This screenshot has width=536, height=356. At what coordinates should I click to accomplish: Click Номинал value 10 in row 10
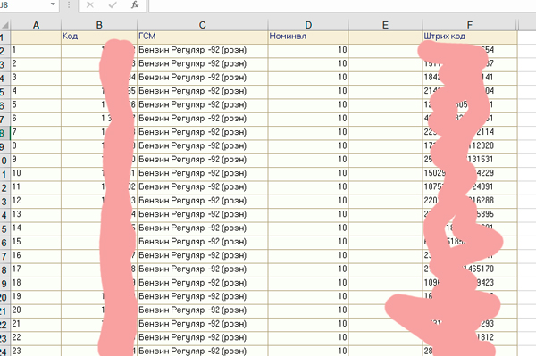click(308, 160)
